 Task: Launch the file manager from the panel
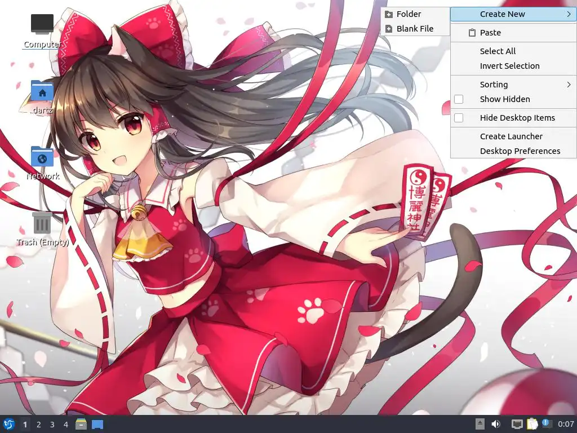81,424
